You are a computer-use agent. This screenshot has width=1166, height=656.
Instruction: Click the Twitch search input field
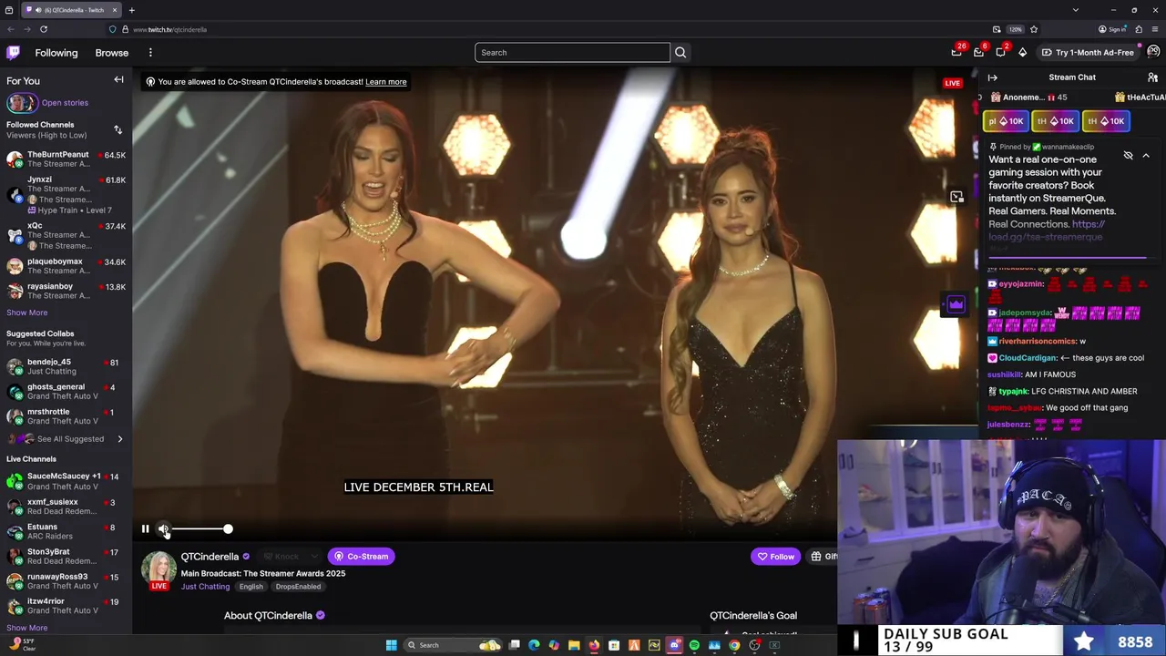572,53
